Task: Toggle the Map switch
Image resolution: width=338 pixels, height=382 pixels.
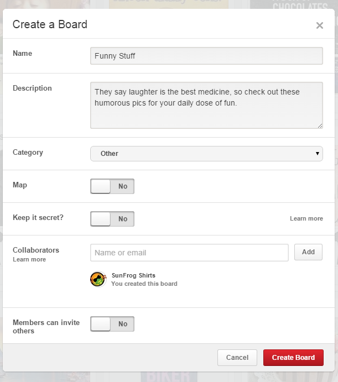Action: (112, 186)
